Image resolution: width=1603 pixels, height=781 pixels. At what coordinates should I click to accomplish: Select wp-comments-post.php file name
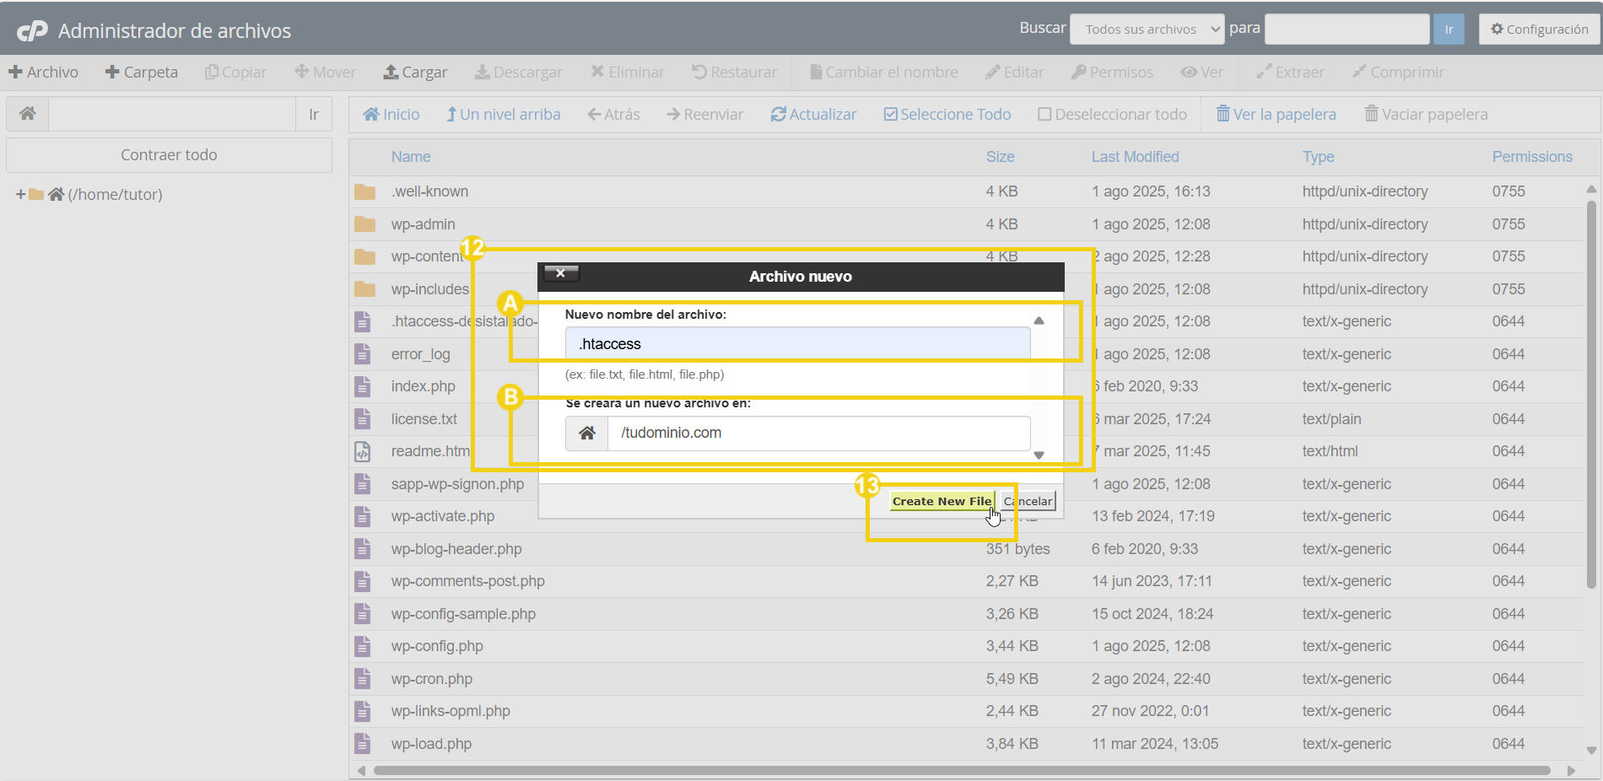(x=468, y=581)
